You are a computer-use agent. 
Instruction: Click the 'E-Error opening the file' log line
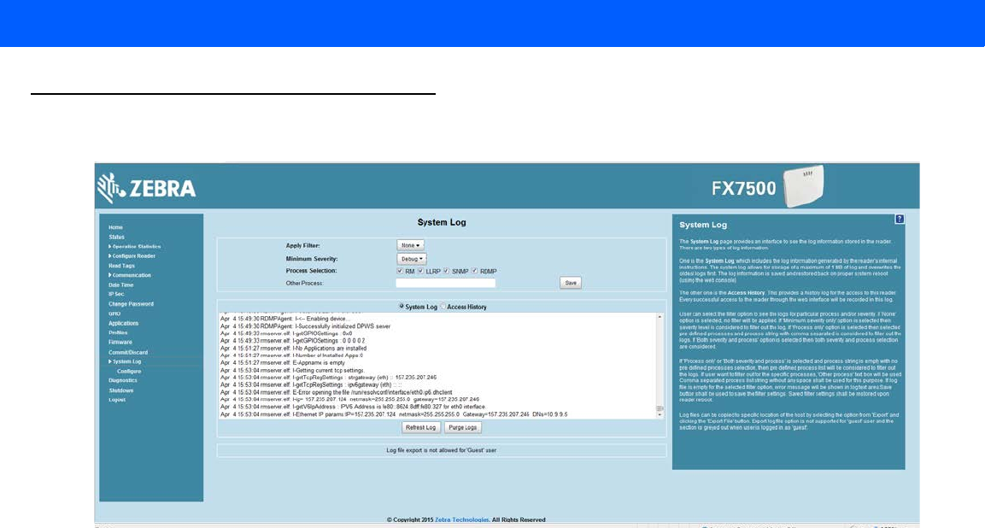(x=336, y=392)
